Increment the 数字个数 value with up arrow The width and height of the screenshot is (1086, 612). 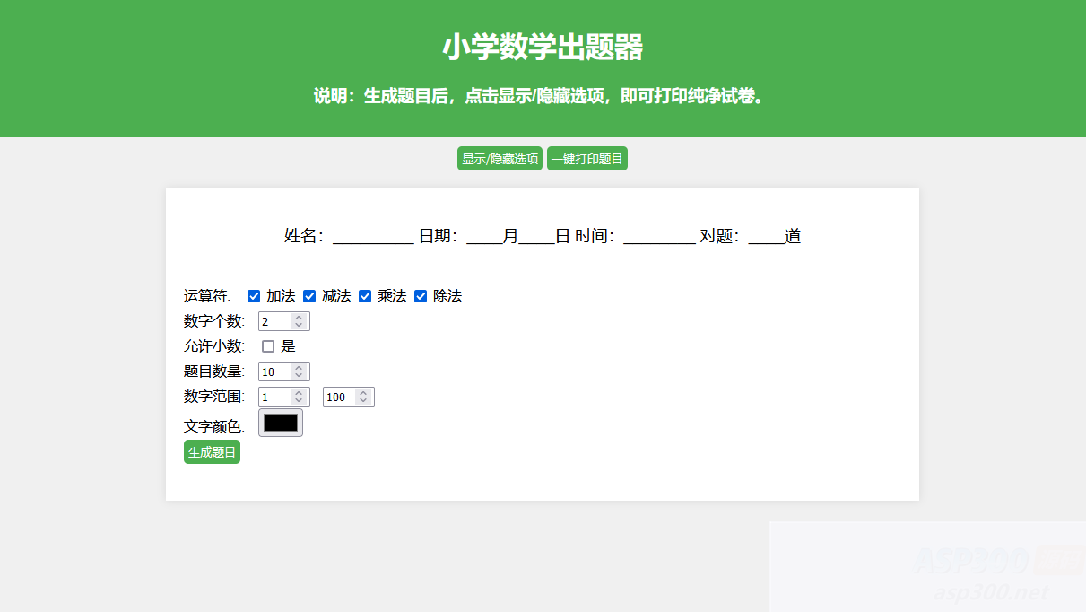click(x=299, y=318)
